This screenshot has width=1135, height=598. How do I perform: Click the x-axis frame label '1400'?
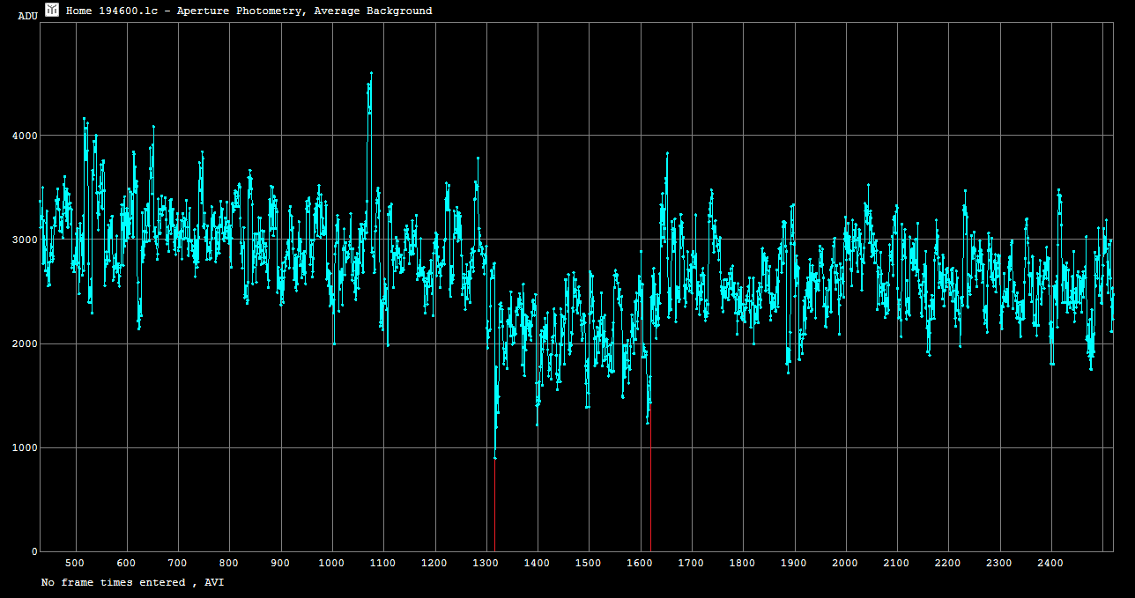pyautogui.click(x=538, y=563)
